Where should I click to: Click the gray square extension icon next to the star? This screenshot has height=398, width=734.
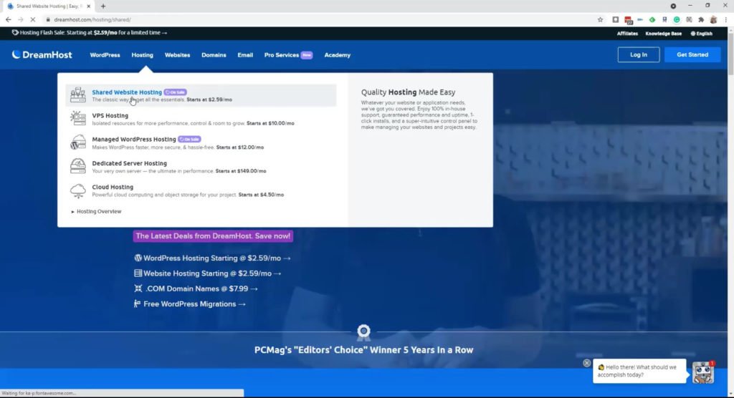pyautogui.click(x=616, y=19)
